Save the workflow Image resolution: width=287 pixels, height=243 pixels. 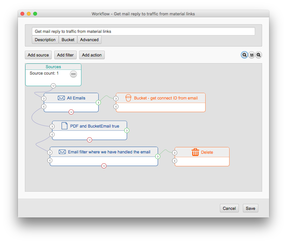click(x=251, y=208)
